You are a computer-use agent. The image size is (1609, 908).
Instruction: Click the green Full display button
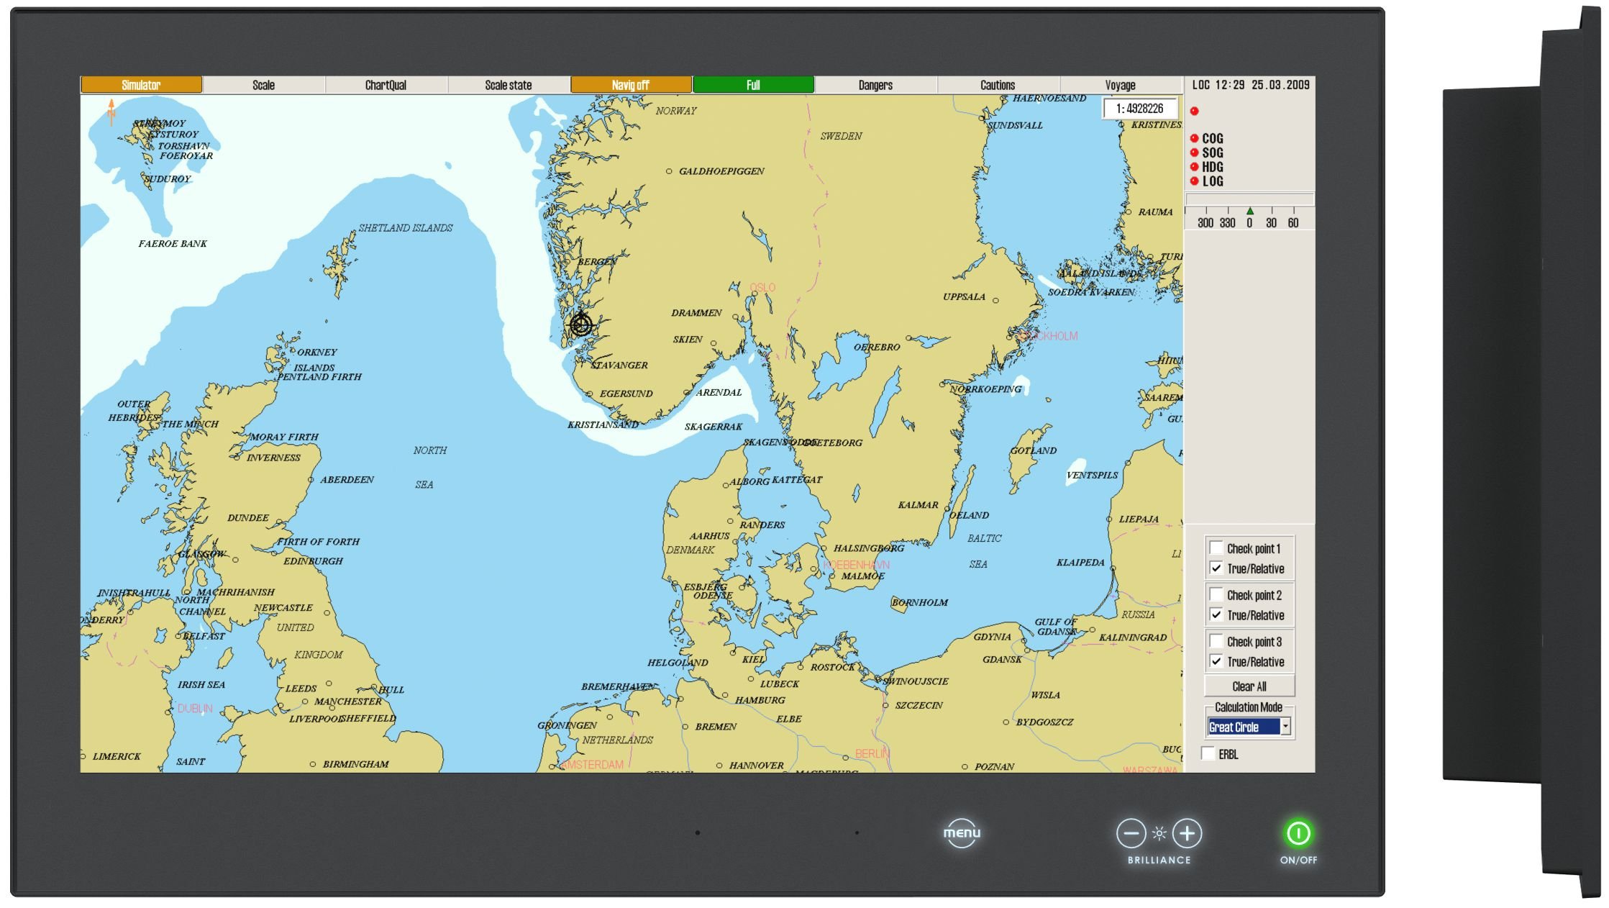[x=753, y=85]
